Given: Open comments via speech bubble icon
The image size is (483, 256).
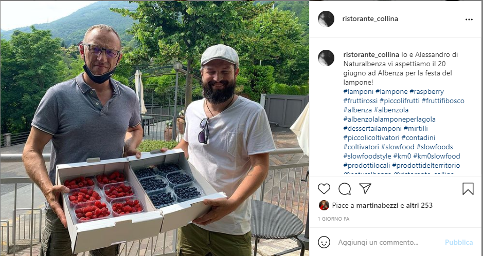Looking at the screenshot, I should click(345, 189).
